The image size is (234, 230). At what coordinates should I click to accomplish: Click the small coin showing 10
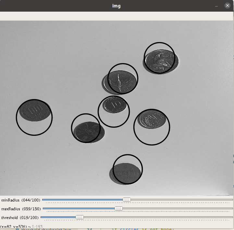click(115, 104)
